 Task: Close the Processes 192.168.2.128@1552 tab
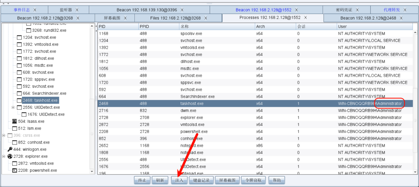click(x=305, y=17)
